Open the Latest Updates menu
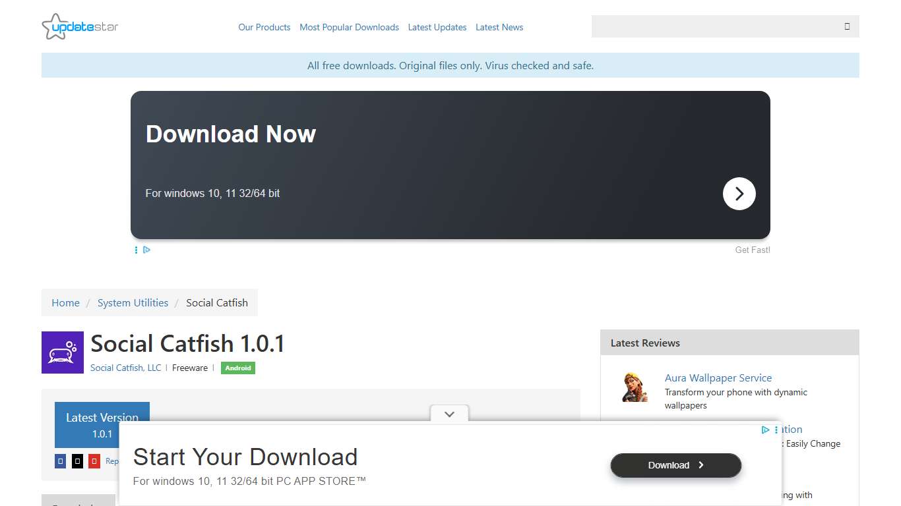This screenshot has height=506, width=901. click(437, 27)
